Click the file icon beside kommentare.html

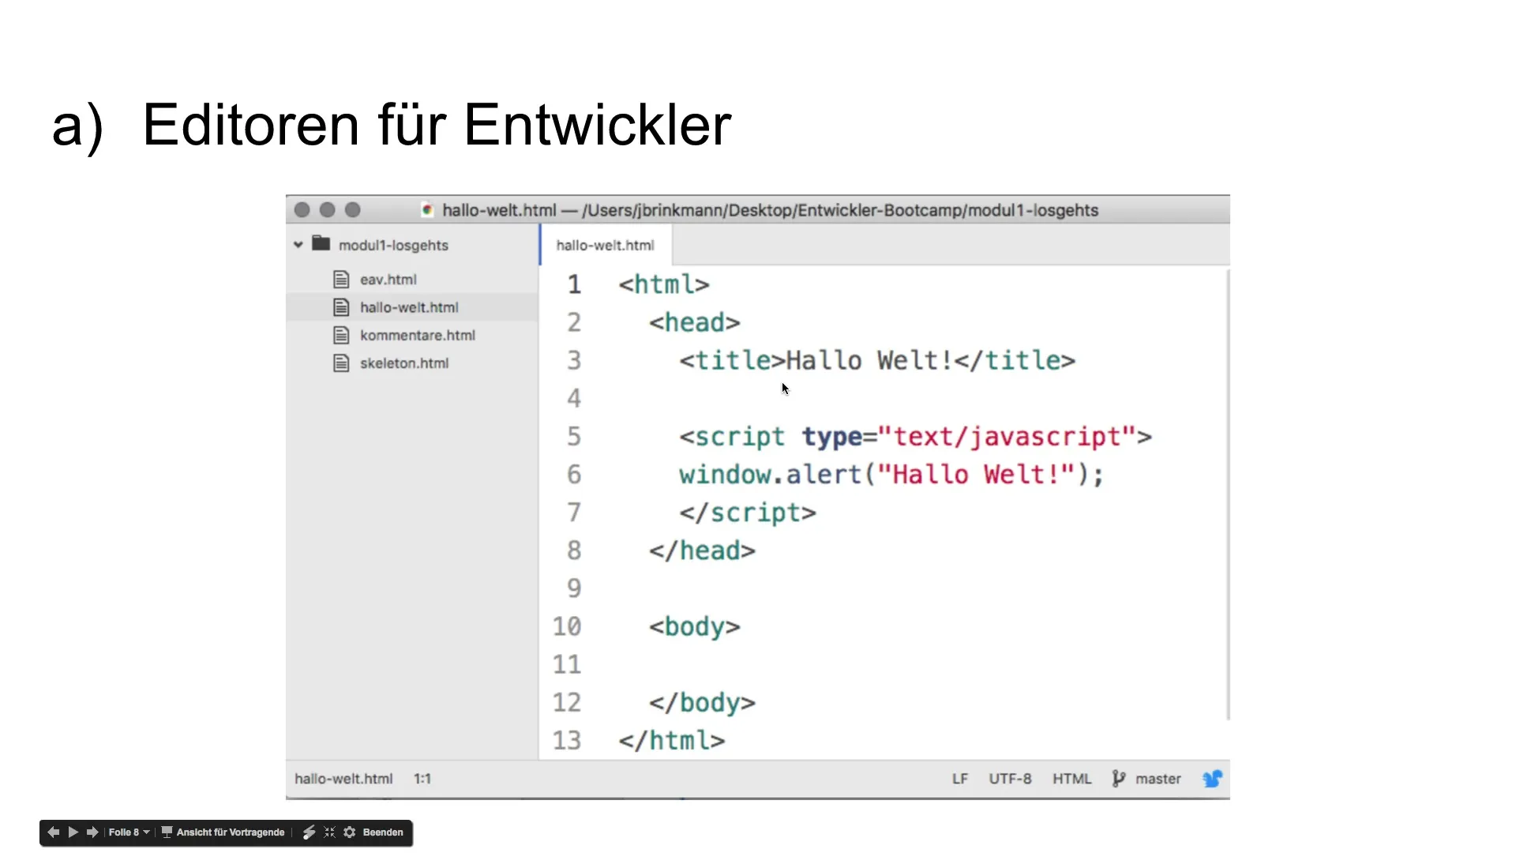(x=341, y=335)
